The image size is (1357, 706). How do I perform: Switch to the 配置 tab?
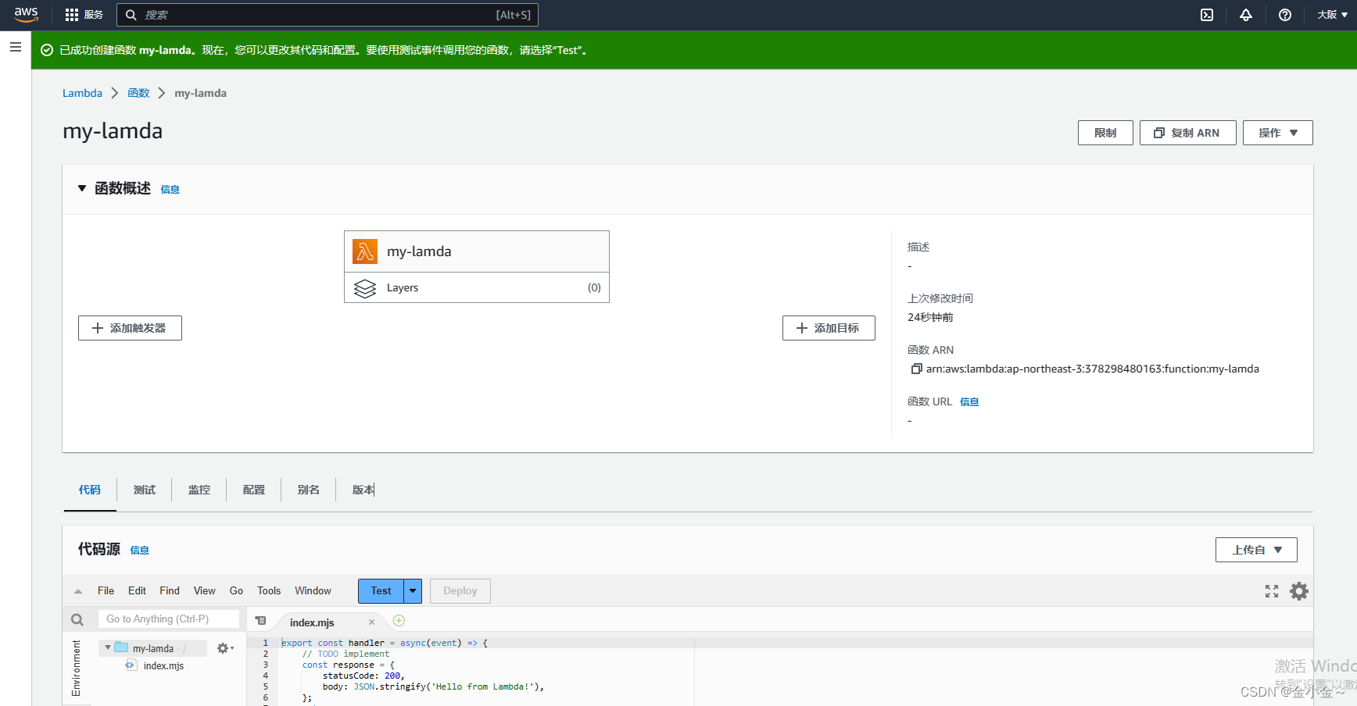[254, 490]
